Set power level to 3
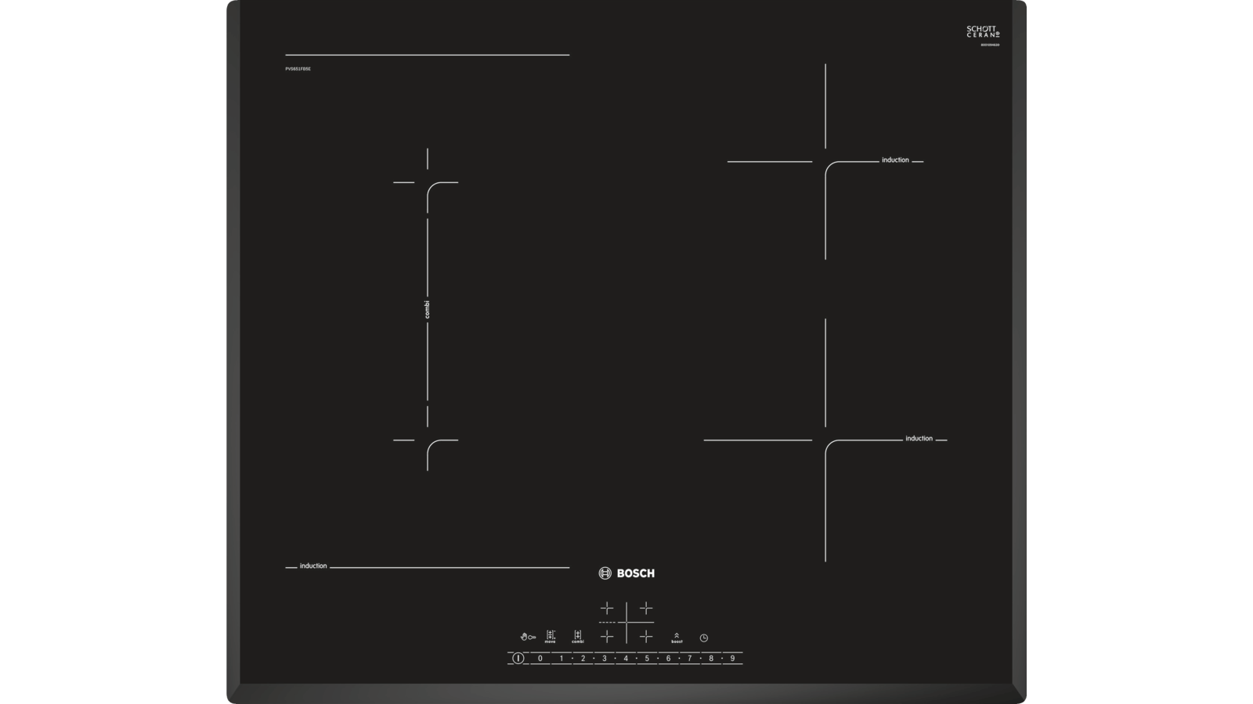Image resolution: width=1253 pixels, height=704 pixels. click(604, 659)
